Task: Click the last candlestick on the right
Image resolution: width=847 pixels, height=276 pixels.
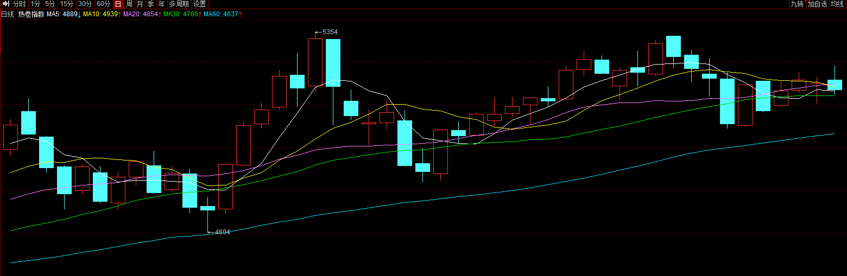Action: (835, 85)
